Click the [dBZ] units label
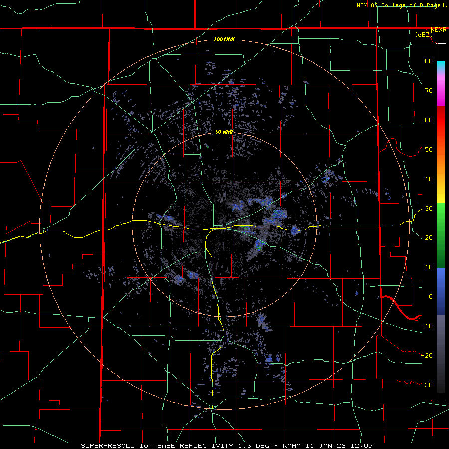 click(x=424, y=35)
